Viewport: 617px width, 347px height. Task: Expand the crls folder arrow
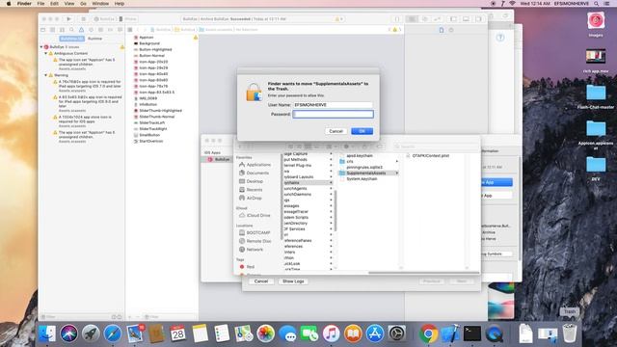pyautogui.click(x=396, y=161)
